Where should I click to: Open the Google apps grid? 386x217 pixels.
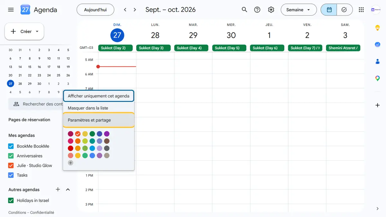click(361, 10)
